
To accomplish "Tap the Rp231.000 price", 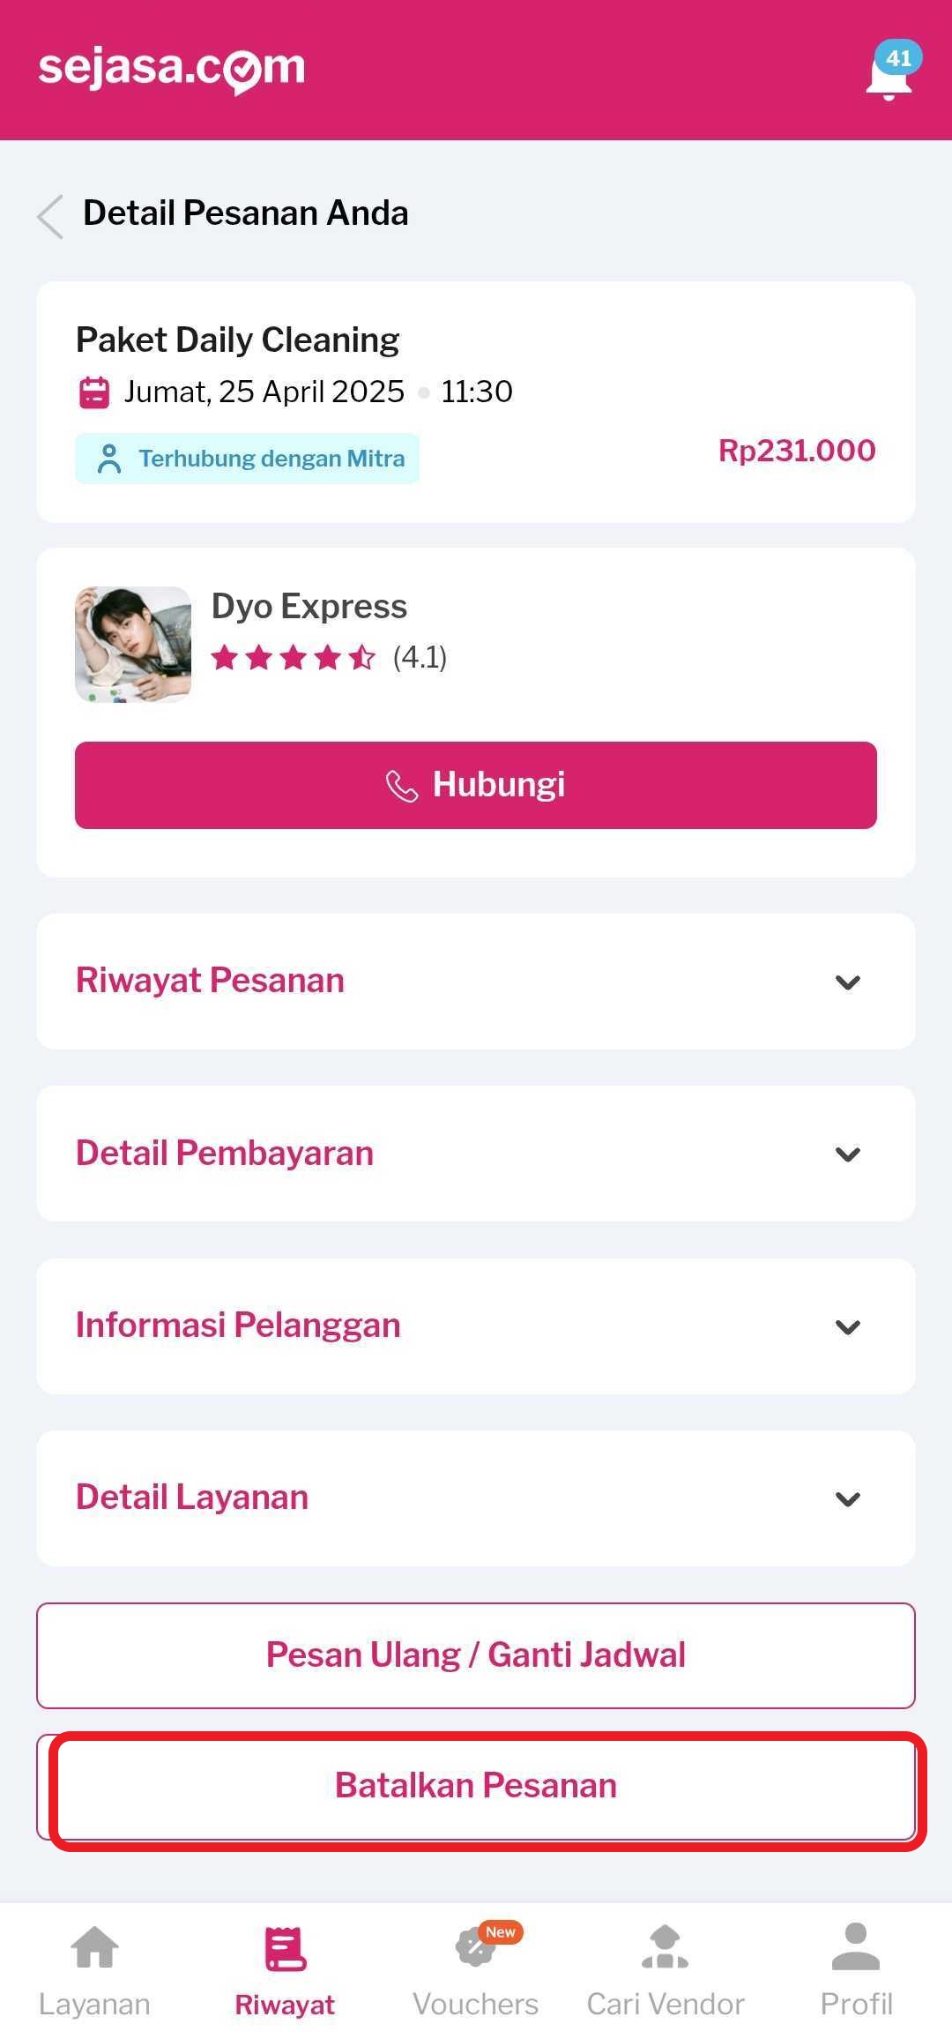I will coord(797,451).
